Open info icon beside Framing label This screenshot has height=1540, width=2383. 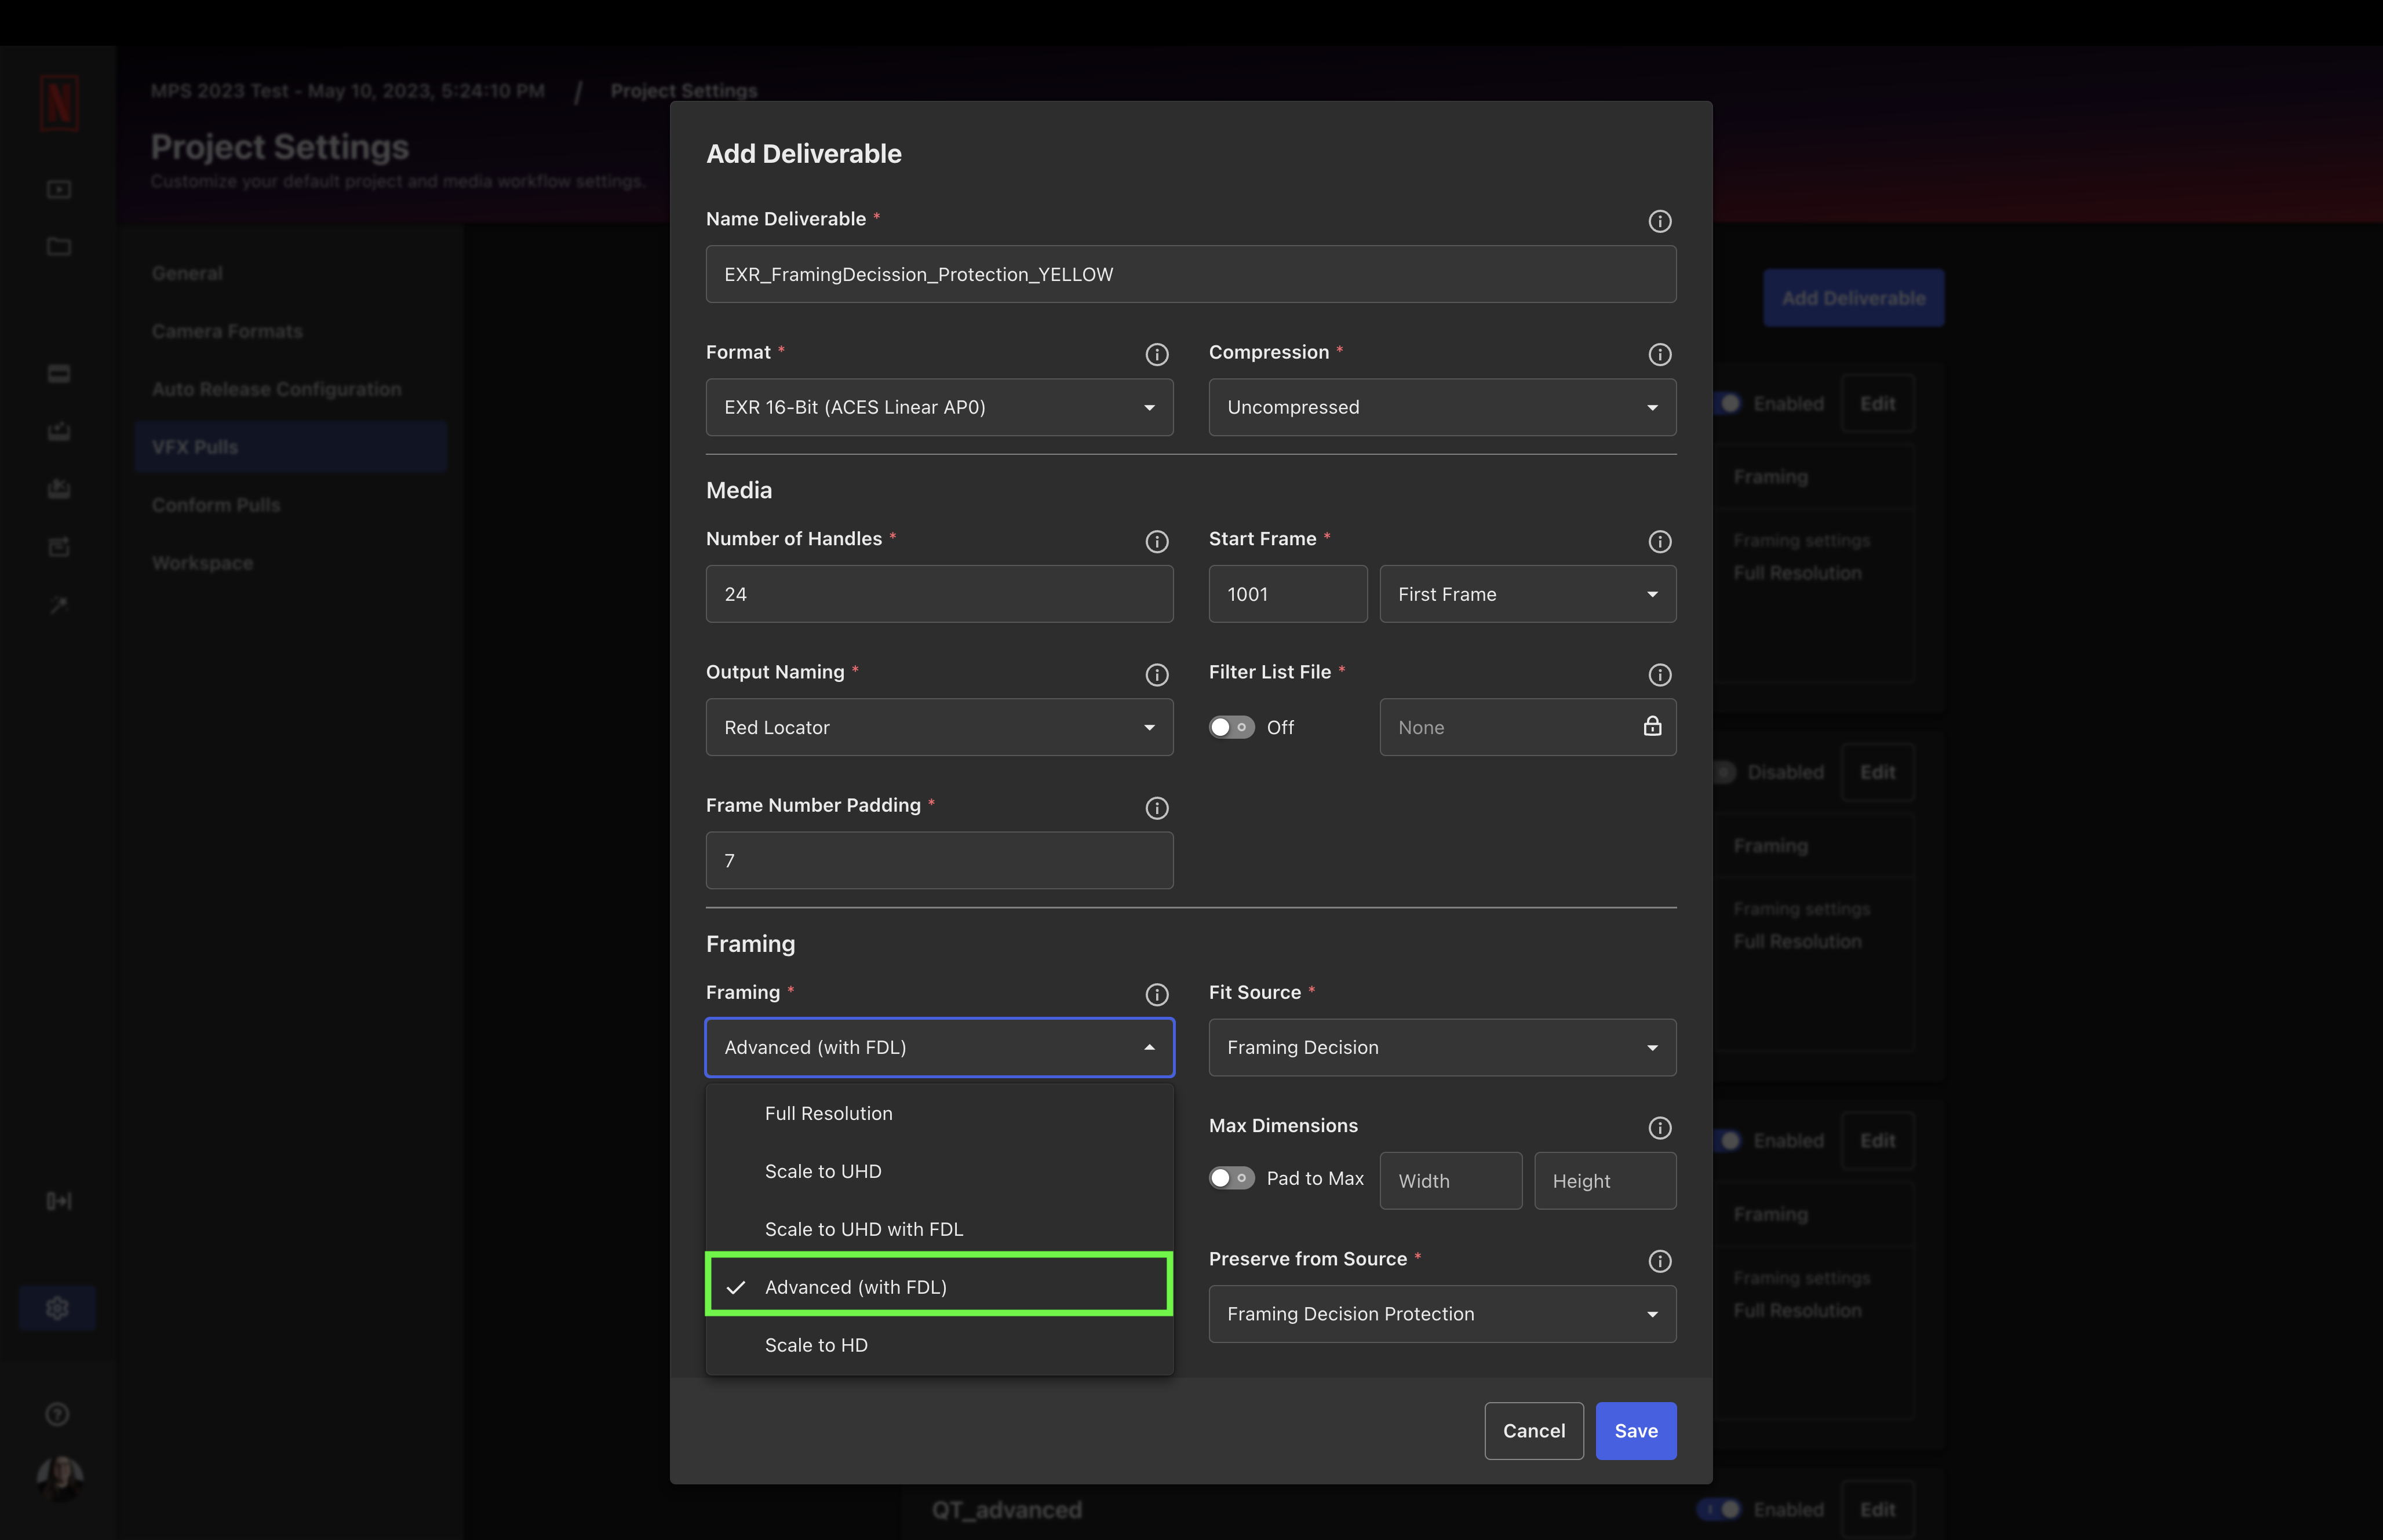tap(1156, 994)
